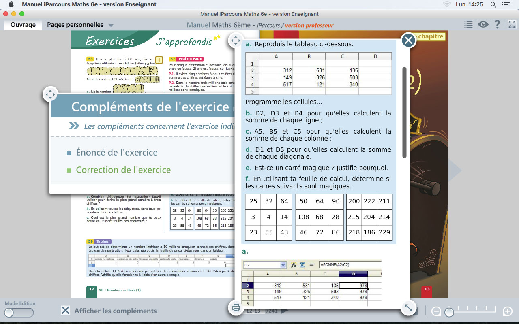Zoom out with the minus magnifier
This screenshot has width=519, height=324.
click(x=436, y=311)
